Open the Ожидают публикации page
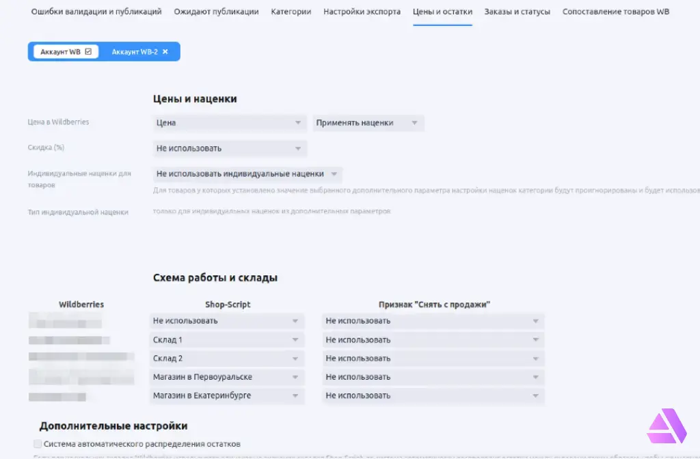 pyautogui.click(x=217, y=11)
